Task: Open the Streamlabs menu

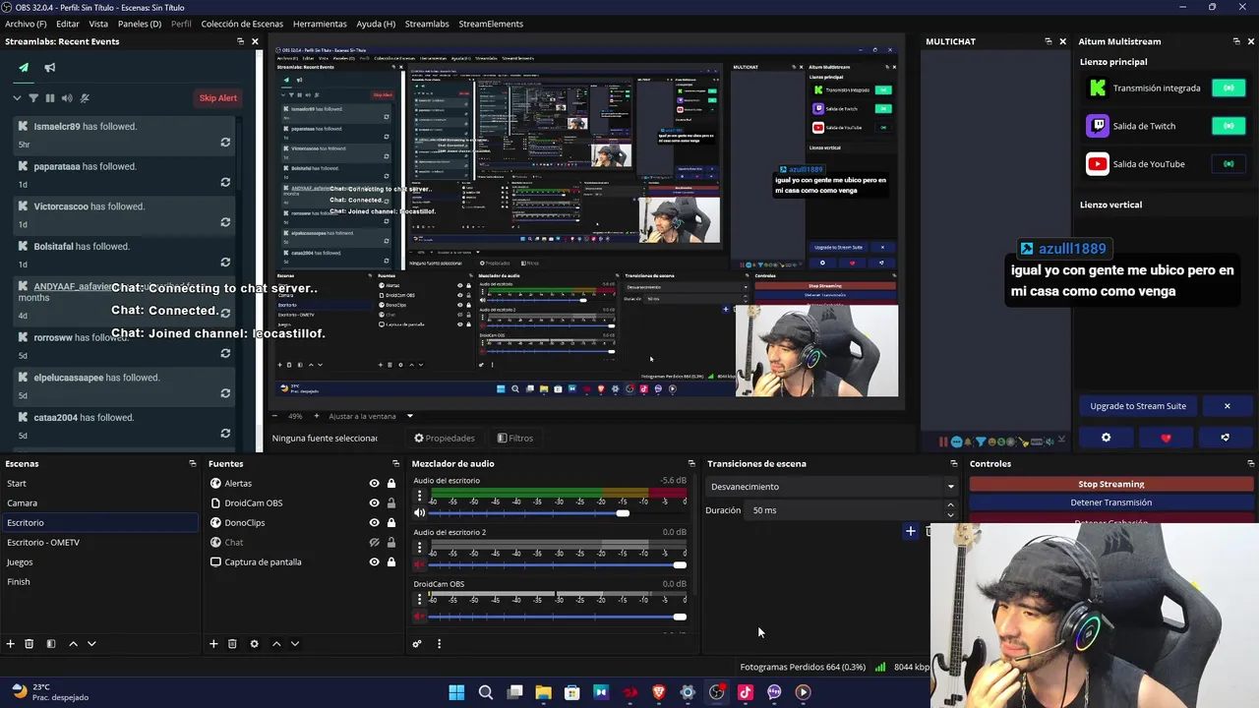Action: click(x=427, y=24)
